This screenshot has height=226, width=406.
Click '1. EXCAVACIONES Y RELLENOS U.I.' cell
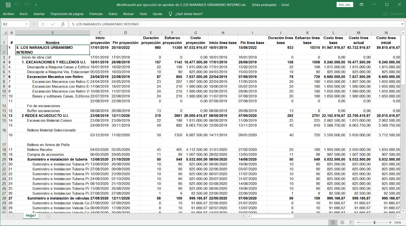click(x=53, y=62)
